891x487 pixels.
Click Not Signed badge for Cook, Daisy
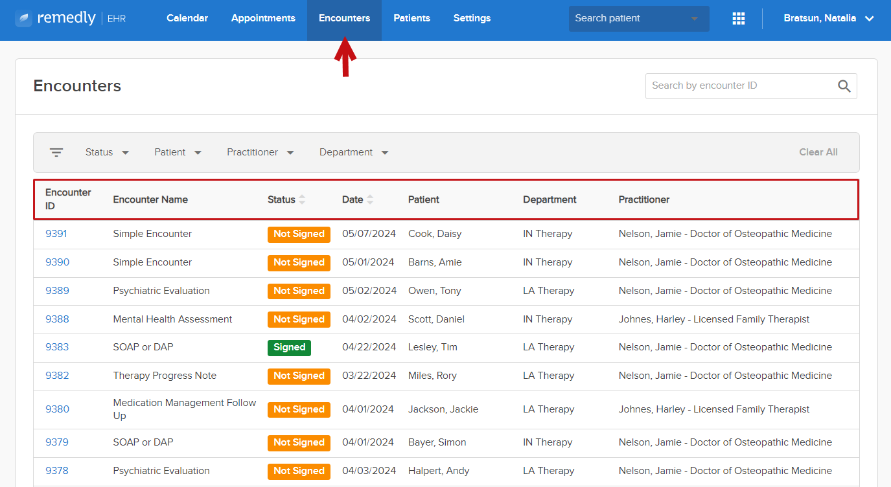(299, 234)
